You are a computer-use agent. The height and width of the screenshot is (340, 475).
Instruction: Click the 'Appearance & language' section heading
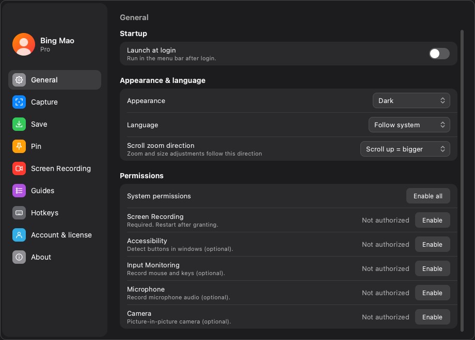[163, 80]
